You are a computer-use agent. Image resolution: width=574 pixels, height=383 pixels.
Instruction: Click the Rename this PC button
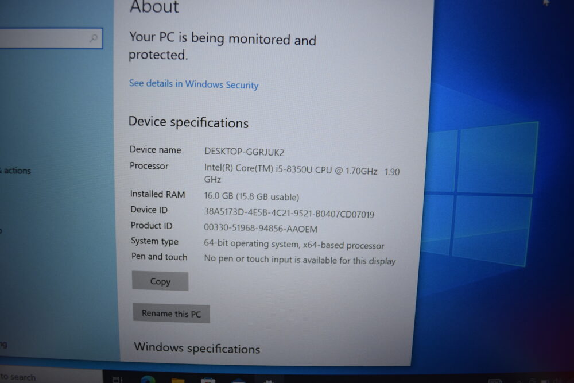pyautogui.click(x=171, y=314)
